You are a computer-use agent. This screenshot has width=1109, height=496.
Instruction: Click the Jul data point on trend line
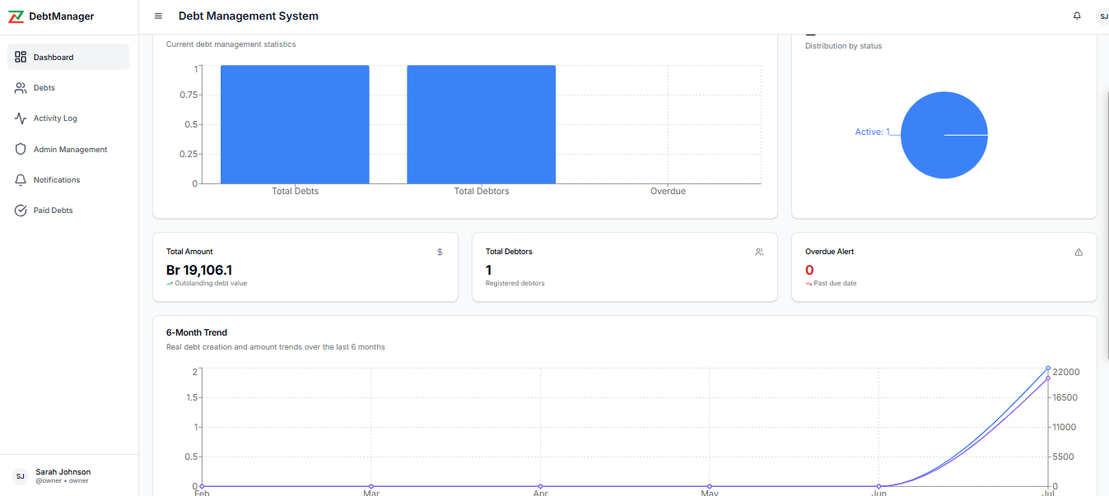[x=1048, y=369]
